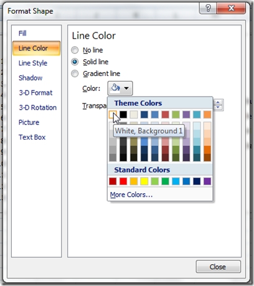
Task: Pick the black theme color swatch
Action: click(x=123, y=115)
